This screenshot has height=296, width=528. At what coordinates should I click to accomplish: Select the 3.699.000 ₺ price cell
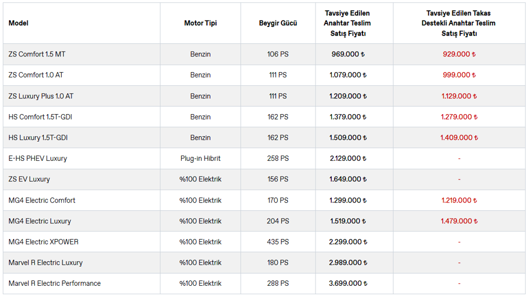(x=348, y=283)
